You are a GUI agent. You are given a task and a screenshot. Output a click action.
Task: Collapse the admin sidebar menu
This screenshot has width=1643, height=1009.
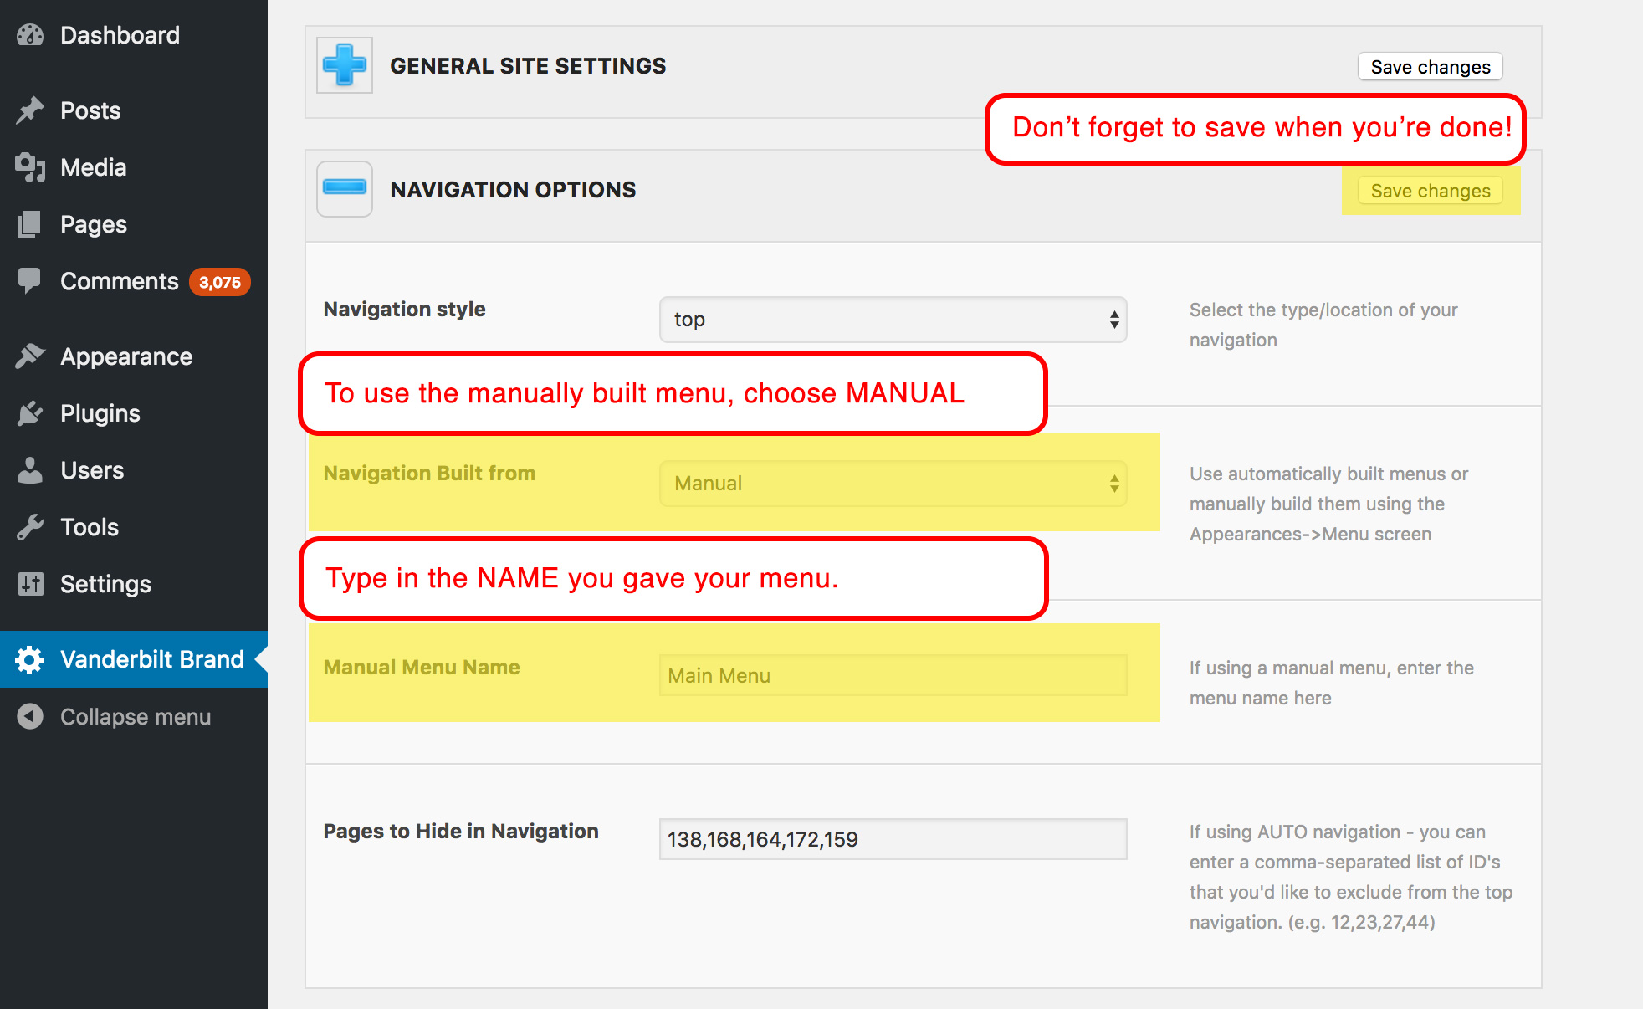click(x=134, y=717)
